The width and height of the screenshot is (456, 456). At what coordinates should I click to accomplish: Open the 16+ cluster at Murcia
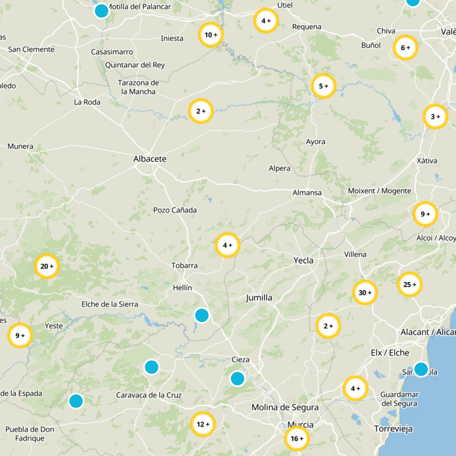click(296, 438)
